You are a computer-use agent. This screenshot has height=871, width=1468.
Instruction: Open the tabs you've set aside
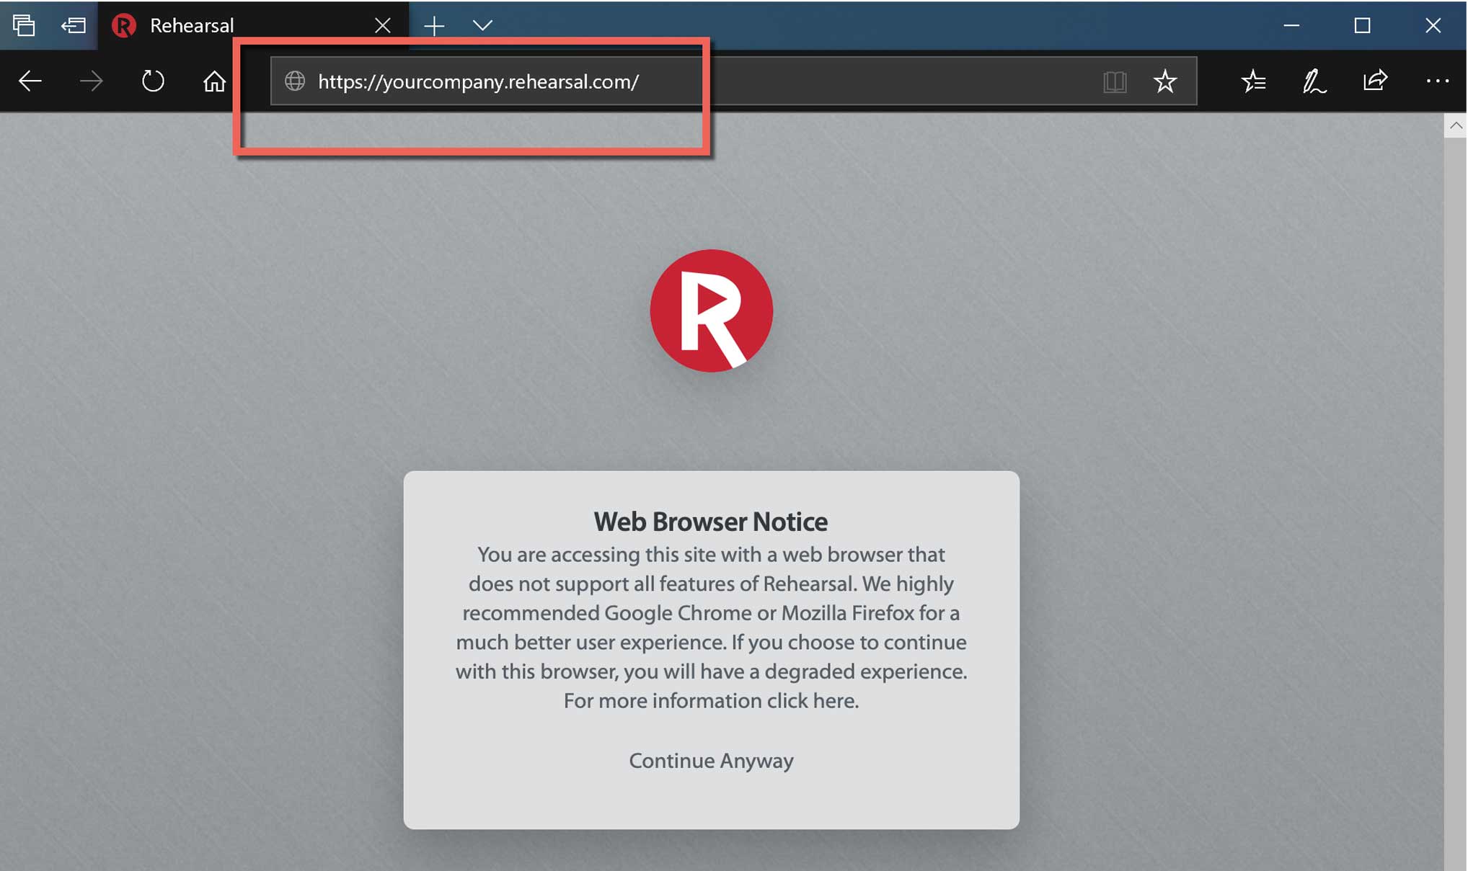24,25
